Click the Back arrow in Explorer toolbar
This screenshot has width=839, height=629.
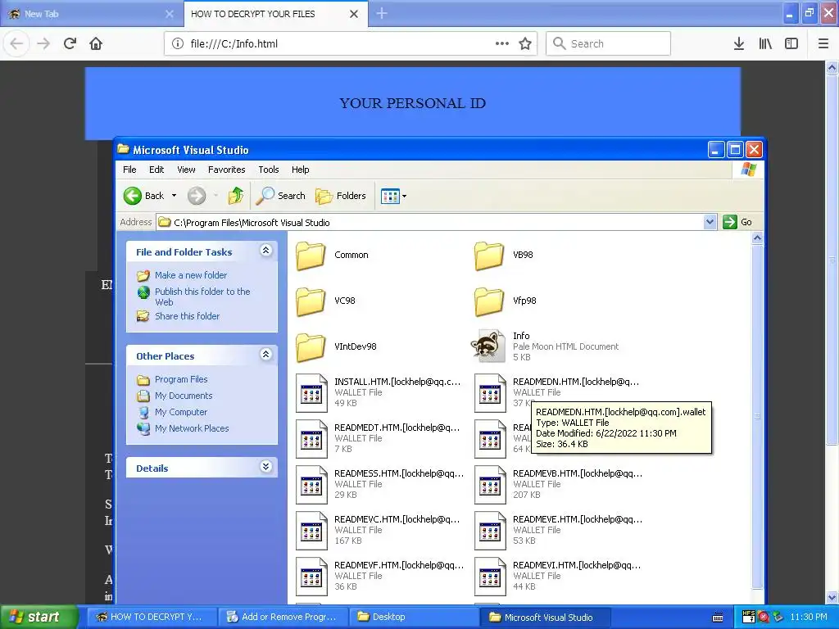pyautogui.click(x=133, y=196)
